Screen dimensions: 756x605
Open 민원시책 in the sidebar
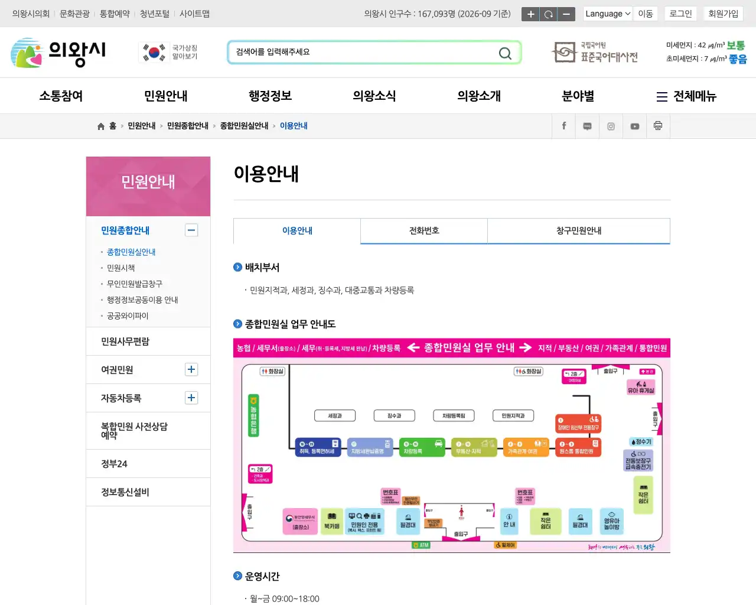[x=121, y=268]
